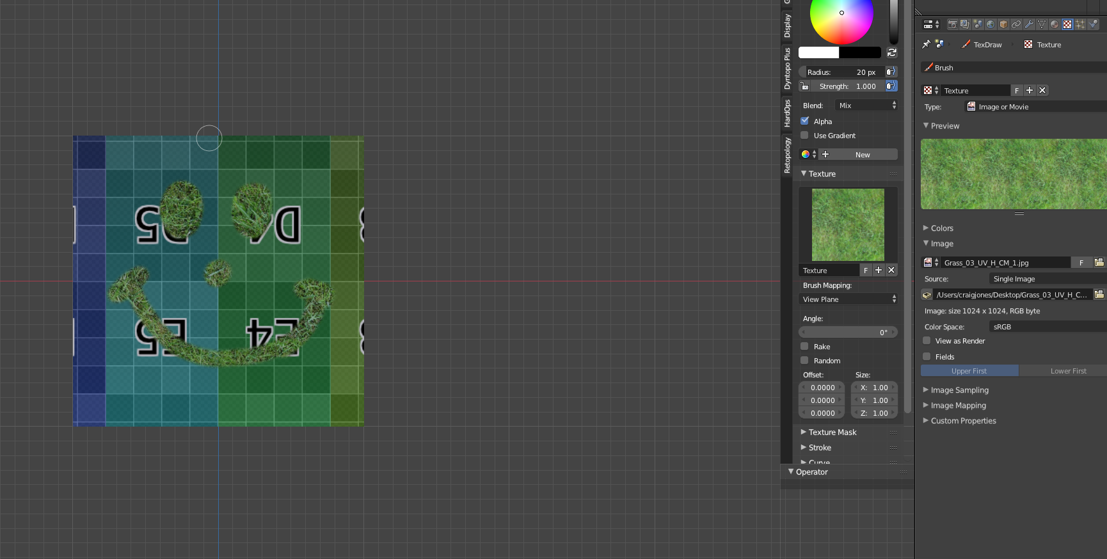Open the Particles properties sparkle icon
Viewport: 1107px width, 559px height.
pyautogui.click(x=1080, y=24)
